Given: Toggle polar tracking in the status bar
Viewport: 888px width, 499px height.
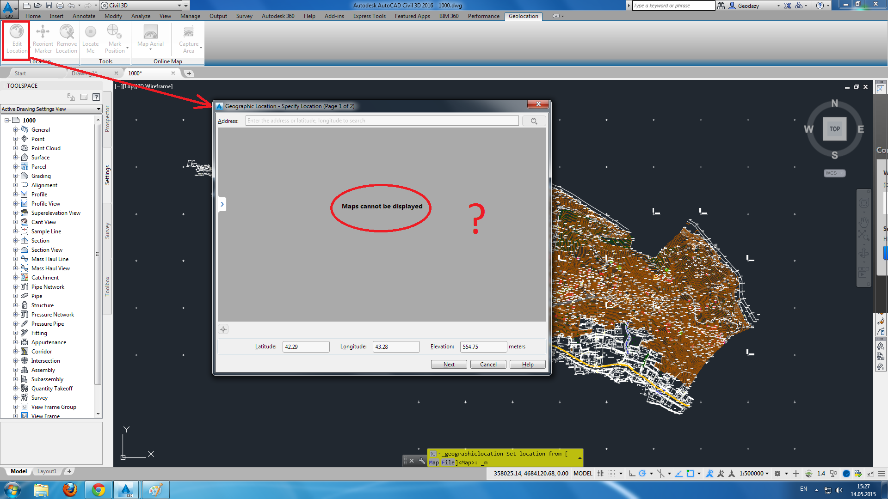Looking at the screenshot, I should coord(642,474).
